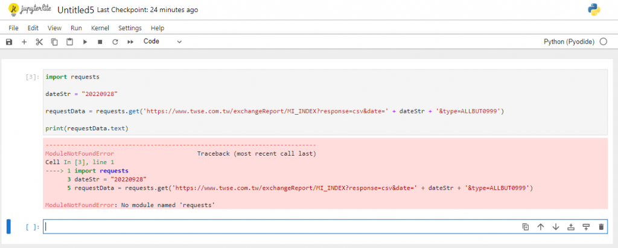Paste cell from the clipboard icon

coord(69,42)
